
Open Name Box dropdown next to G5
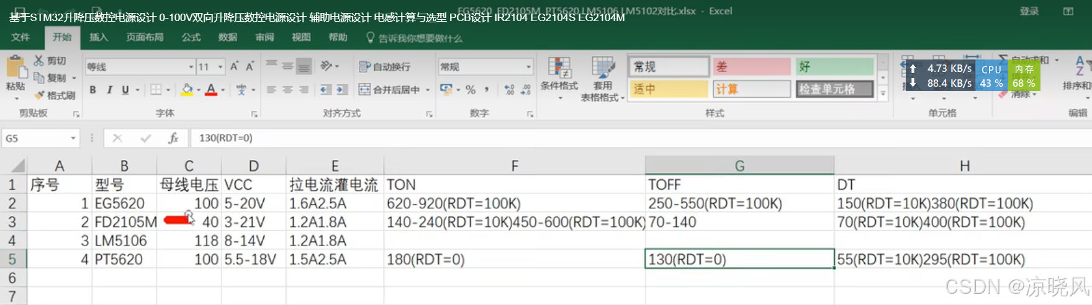point(73,138)
